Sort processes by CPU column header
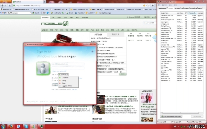The width and height of the screenshot is (207, 129). click(x=186, y=13)
